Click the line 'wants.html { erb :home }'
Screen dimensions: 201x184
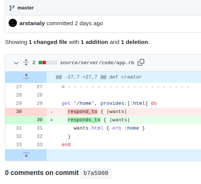(109, 128)
